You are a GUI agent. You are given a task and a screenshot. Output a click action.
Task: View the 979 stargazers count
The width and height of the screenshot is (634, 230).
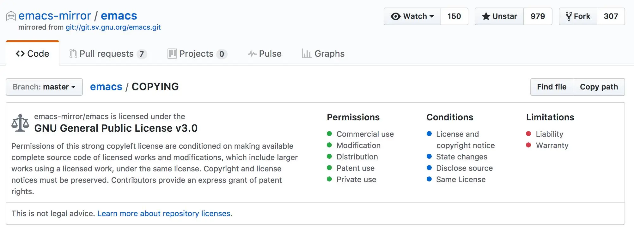(538, 16)
